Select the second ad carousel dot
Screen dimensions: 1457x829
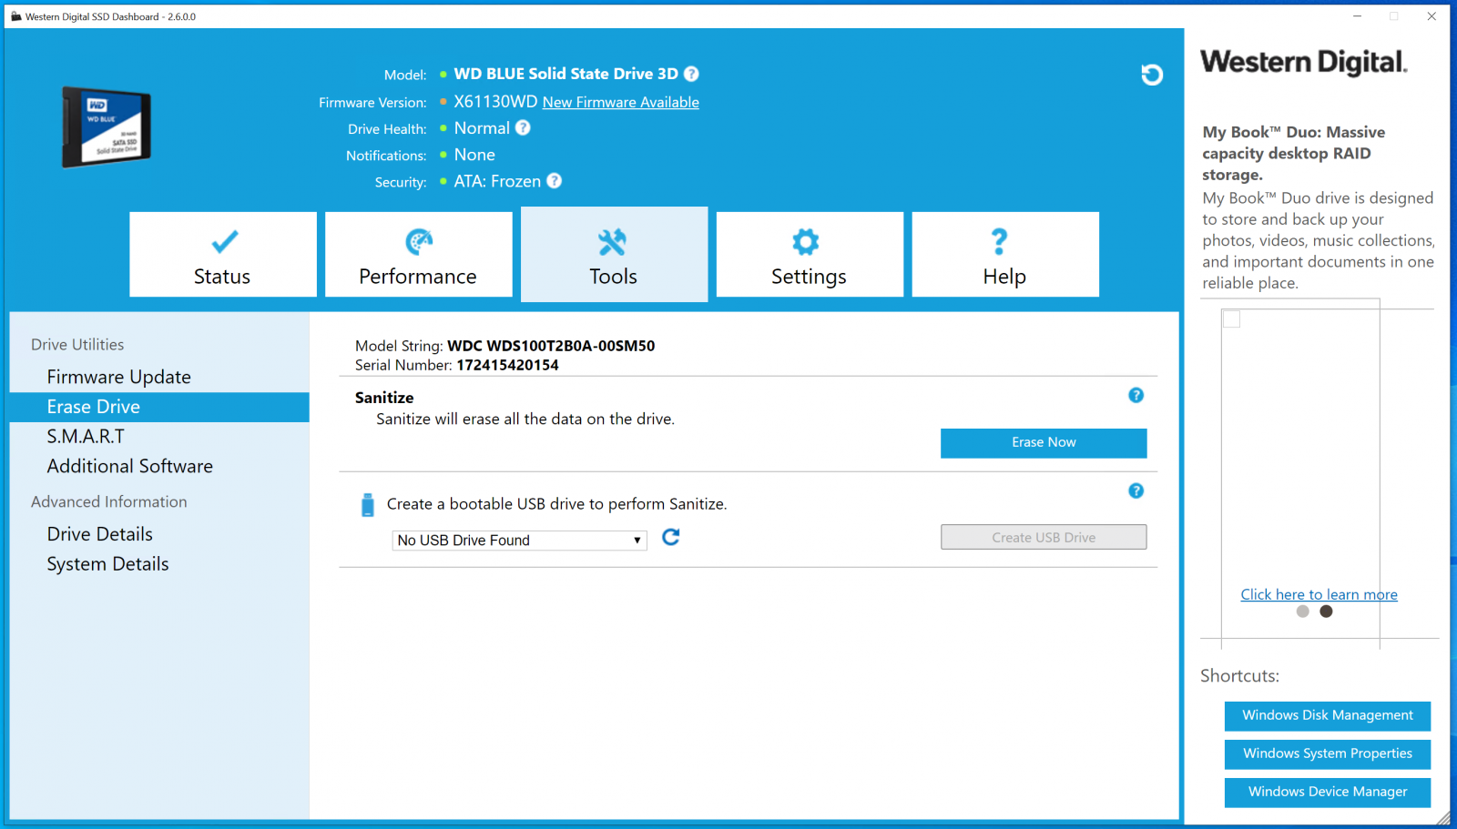click(1326, 612)
